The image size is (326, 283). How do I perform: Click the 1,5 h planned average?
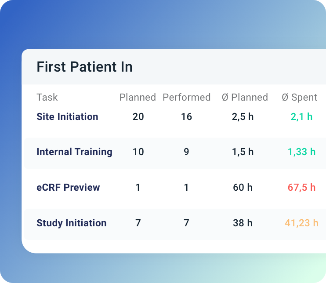click(x=243, y=152)
